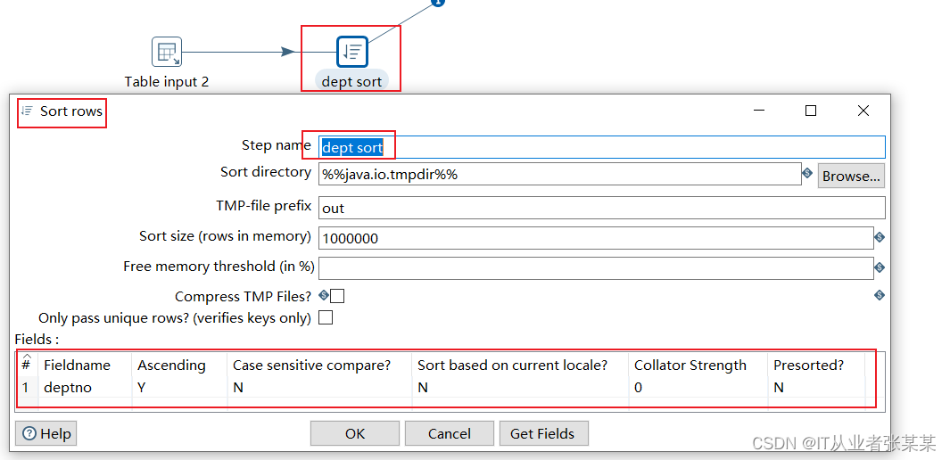
Task: Click variable icon next to Sort size field
Action: click(x=879, y=237)
